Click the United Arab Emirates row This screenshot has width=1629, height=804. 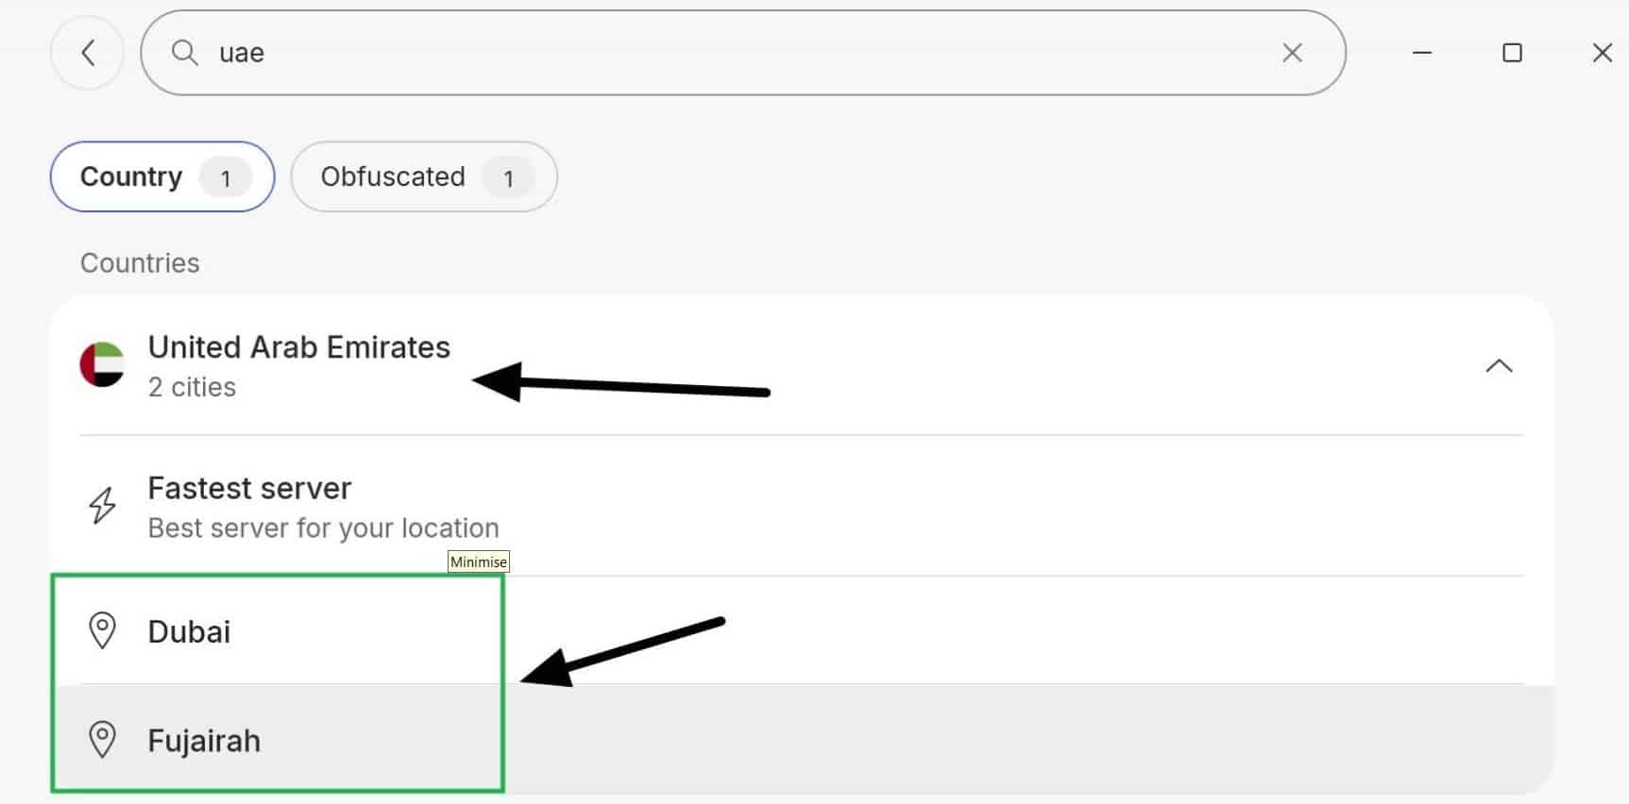point(801,366)
